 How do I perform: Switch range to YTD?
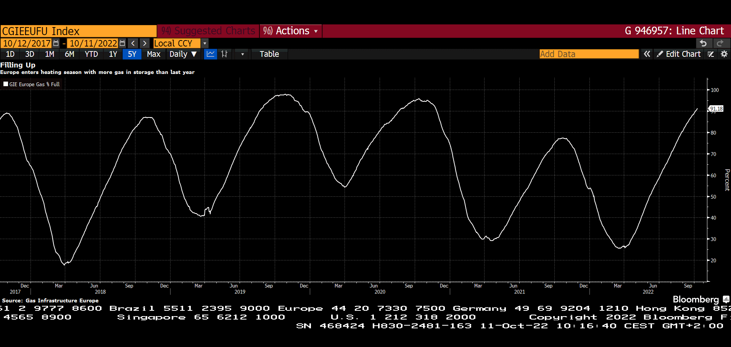point(91,54)
